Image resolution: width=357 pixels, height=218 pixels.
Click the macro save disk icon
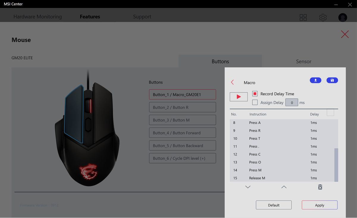[x=332, y=80]
